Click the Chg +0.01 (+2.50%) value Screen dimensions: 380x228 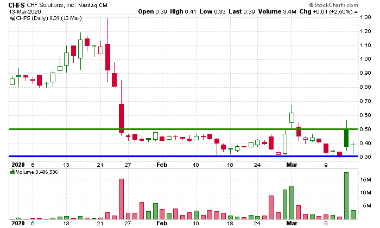click(x=326, y=11)
